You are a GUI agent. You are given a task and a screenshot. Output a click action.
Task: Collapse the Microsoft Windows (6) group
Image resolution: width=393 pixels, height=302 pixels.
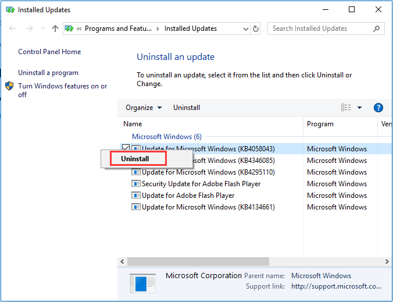coord(167,137)
